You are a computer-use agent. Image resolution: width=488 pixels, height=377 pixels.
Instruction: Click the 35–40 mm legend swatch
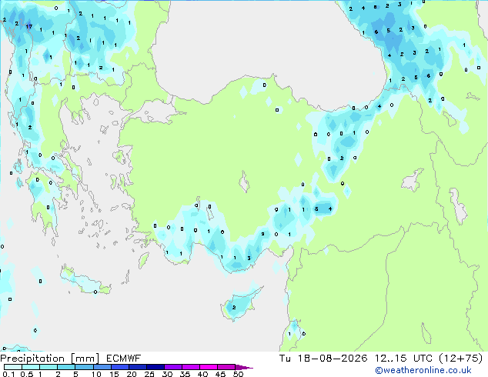(190, 367)
